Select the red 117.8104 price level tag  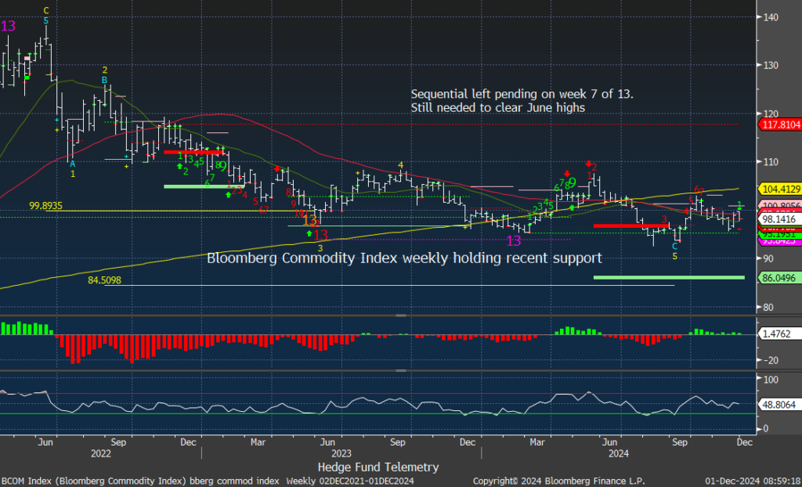click(780, 124)
